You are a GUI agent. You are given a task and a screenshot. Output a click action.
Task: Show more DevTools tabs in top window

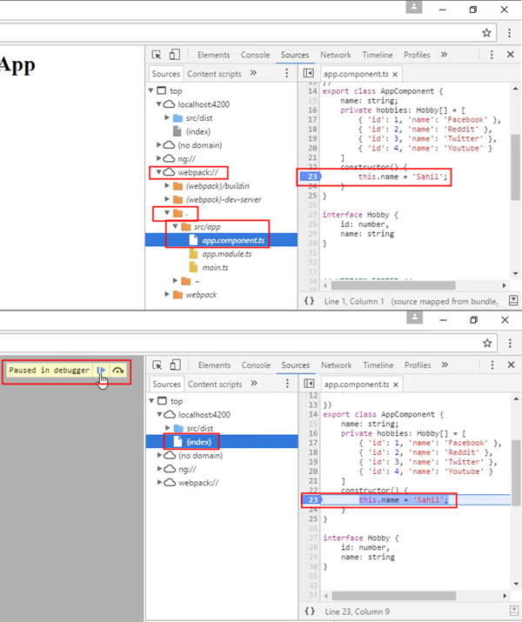(444, 54)
